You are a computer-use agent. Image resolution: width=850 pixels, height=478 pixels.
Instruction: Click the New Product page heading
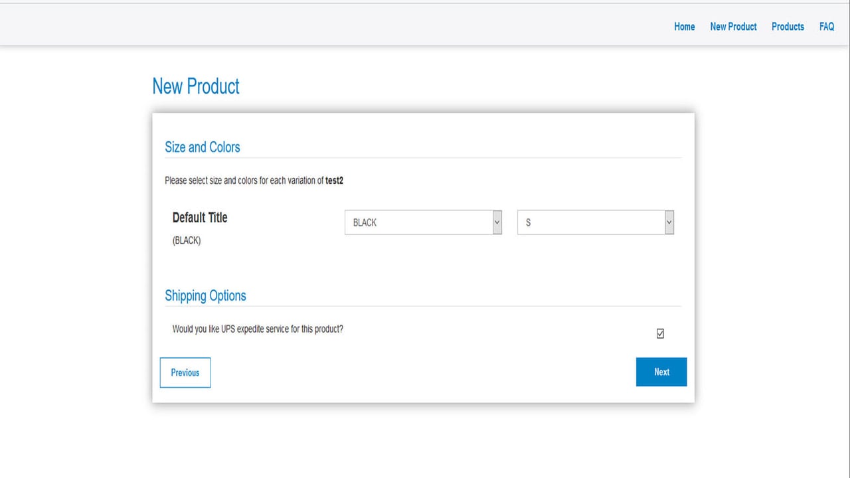coord(196,86)
